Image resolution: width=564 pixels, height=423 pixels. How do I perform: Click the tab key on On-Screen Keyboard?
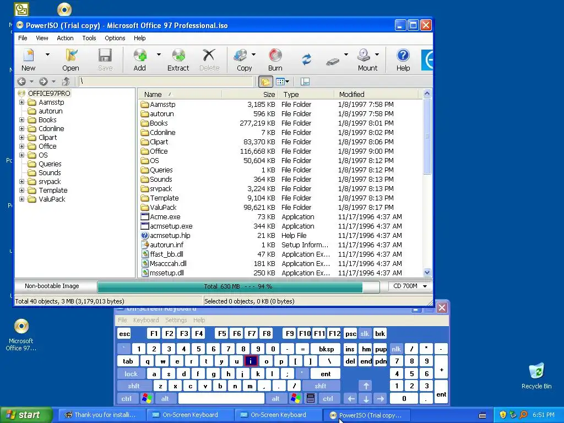click(x=128, y=361)
